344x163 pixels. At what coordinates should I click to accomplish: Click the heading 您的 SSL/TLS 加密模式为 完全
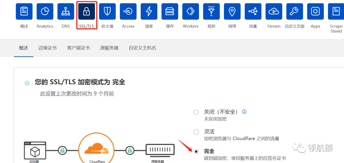coord(80,82)
